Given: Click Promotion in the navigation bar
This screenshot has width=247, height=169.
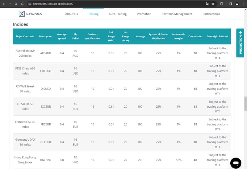Looking at the screenshot, I should tap(144, 14).
